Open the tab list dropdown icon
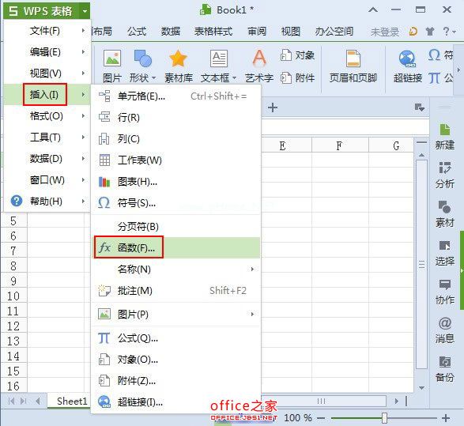Image resolution: width=464 pixels, height=426 pixels. (x=420, y=107)
